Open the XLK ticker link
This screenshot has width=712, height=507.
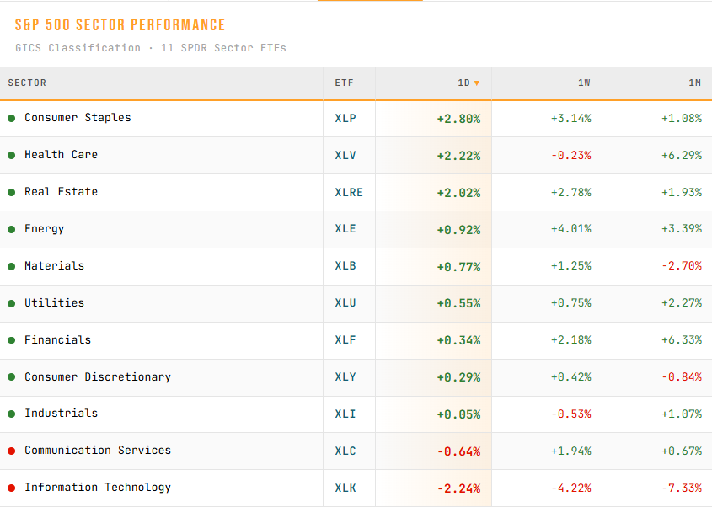345,488
